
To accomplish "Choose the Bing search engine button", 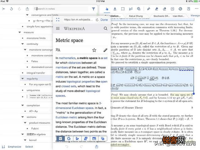I will [x=77, y=138].
